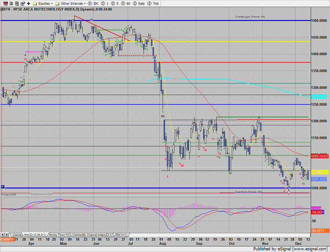Click the red and yellow chart tool icon
This screenshot has width=330, height=252.
pyautogui.click(x=5, y=4)
